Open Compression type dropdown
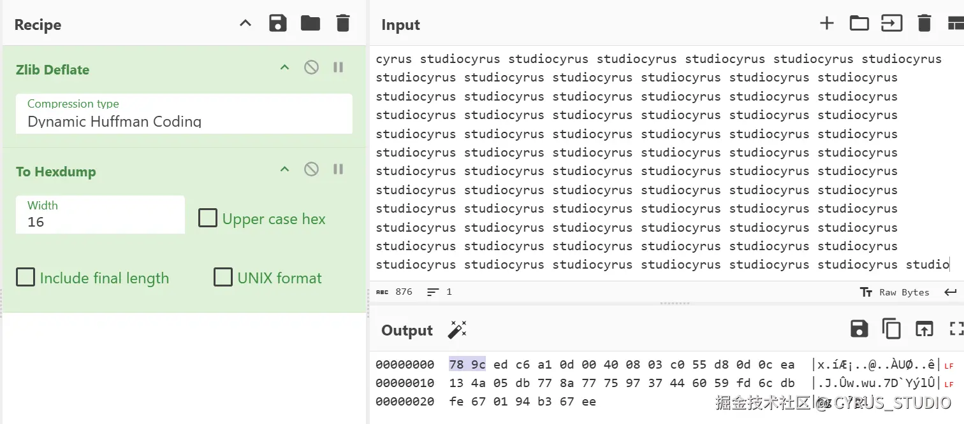This screenshot has width=964, height=424. tap(184, 113)
